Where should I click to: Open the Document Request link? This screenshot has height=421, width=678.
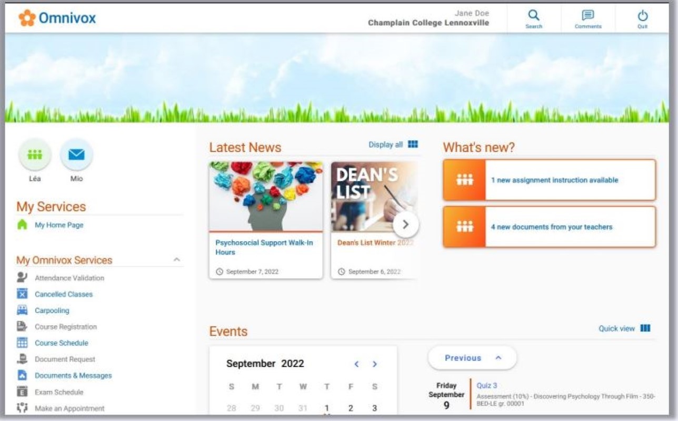click(x=65, y=360)
